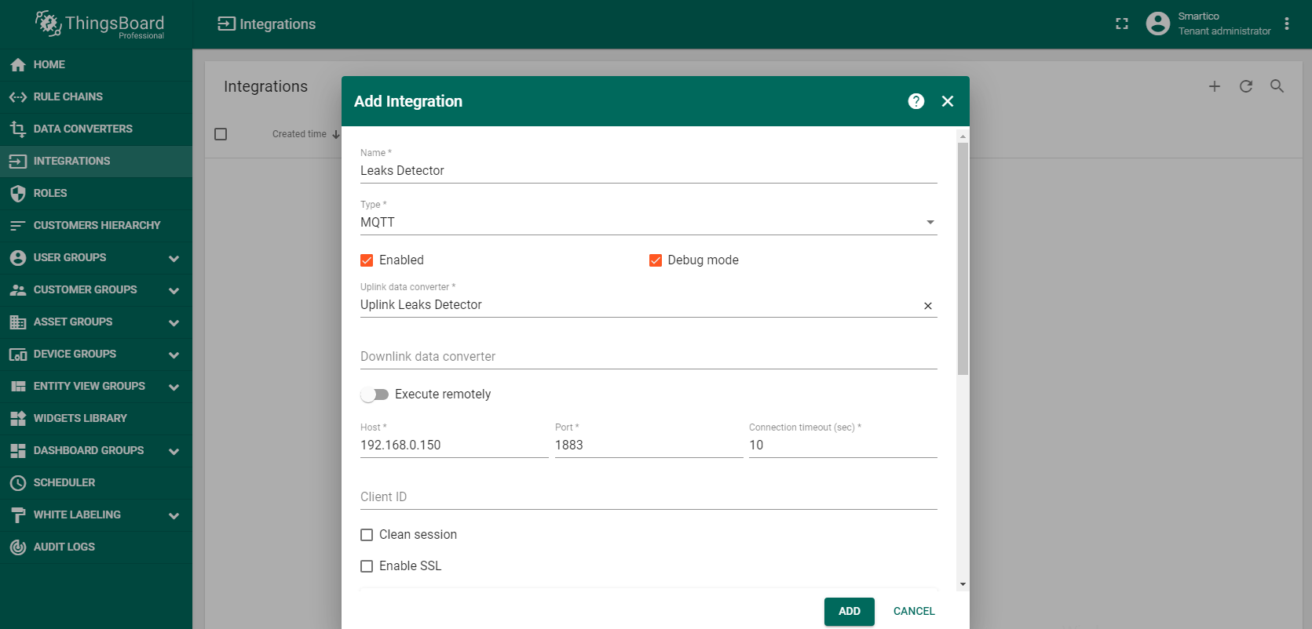Click the plus icon to add integration
This screenshot has width=1312, height=629.
tap(1214, 86)
